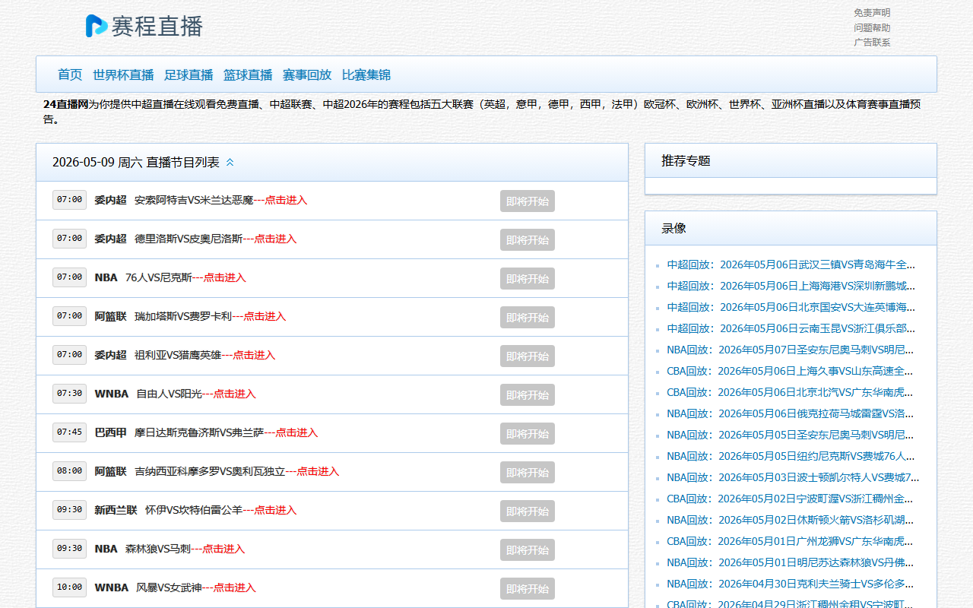This screenshot has width=973, height=608.
Task: Open replay 武汉三镇VS青岛海牛
Action: [x=791, y=264]
